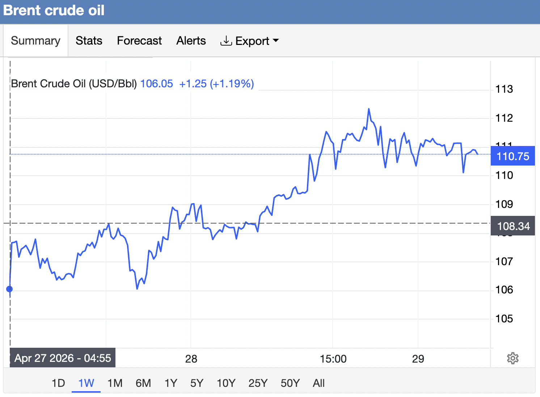
Task: Click the Brent crude oil header title
Action: pos(54,11)
